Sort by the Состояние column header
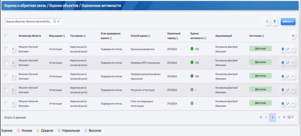 257,36
